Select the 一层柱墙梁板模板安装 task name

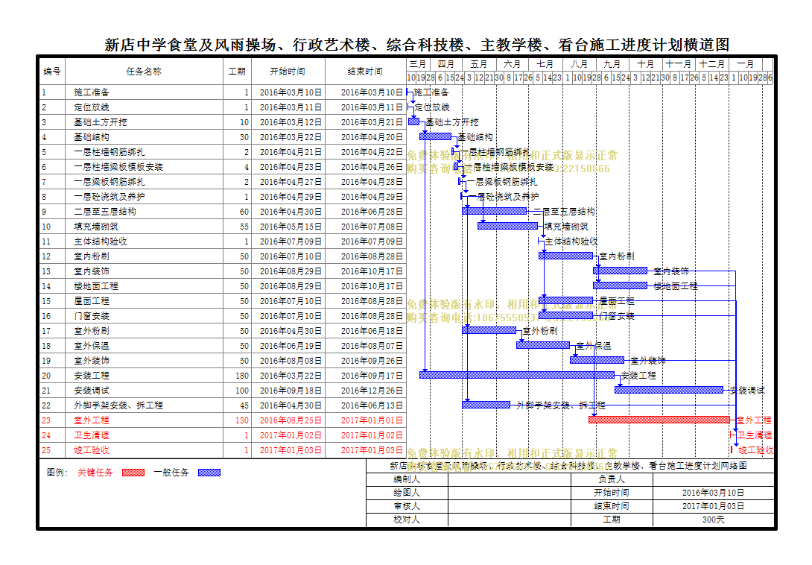tap(118, 167)
